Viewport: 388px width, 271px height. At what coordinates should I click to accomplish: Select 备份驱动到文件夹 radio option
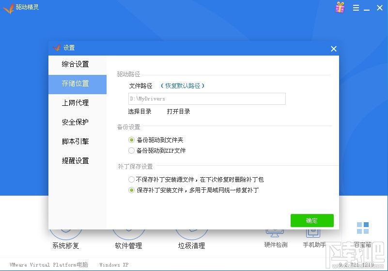(156, 140)
